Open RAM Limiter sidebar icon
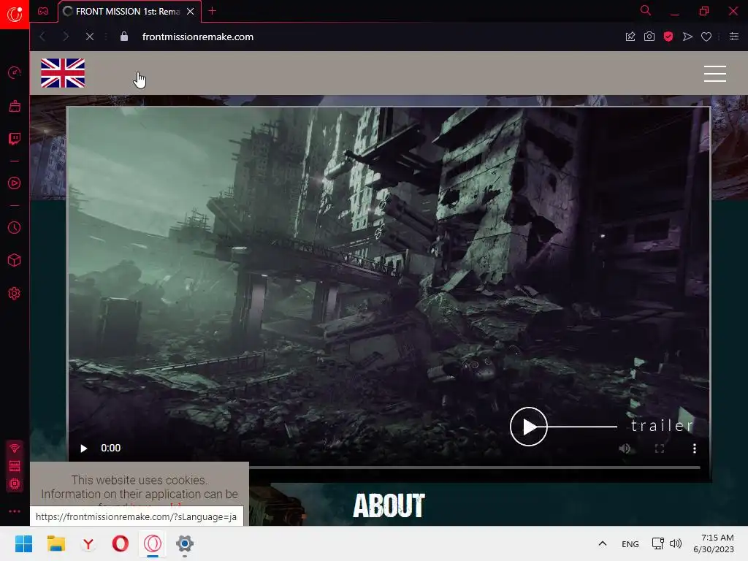Viewport: 748px width, 561px height. (x=15, y=466)
